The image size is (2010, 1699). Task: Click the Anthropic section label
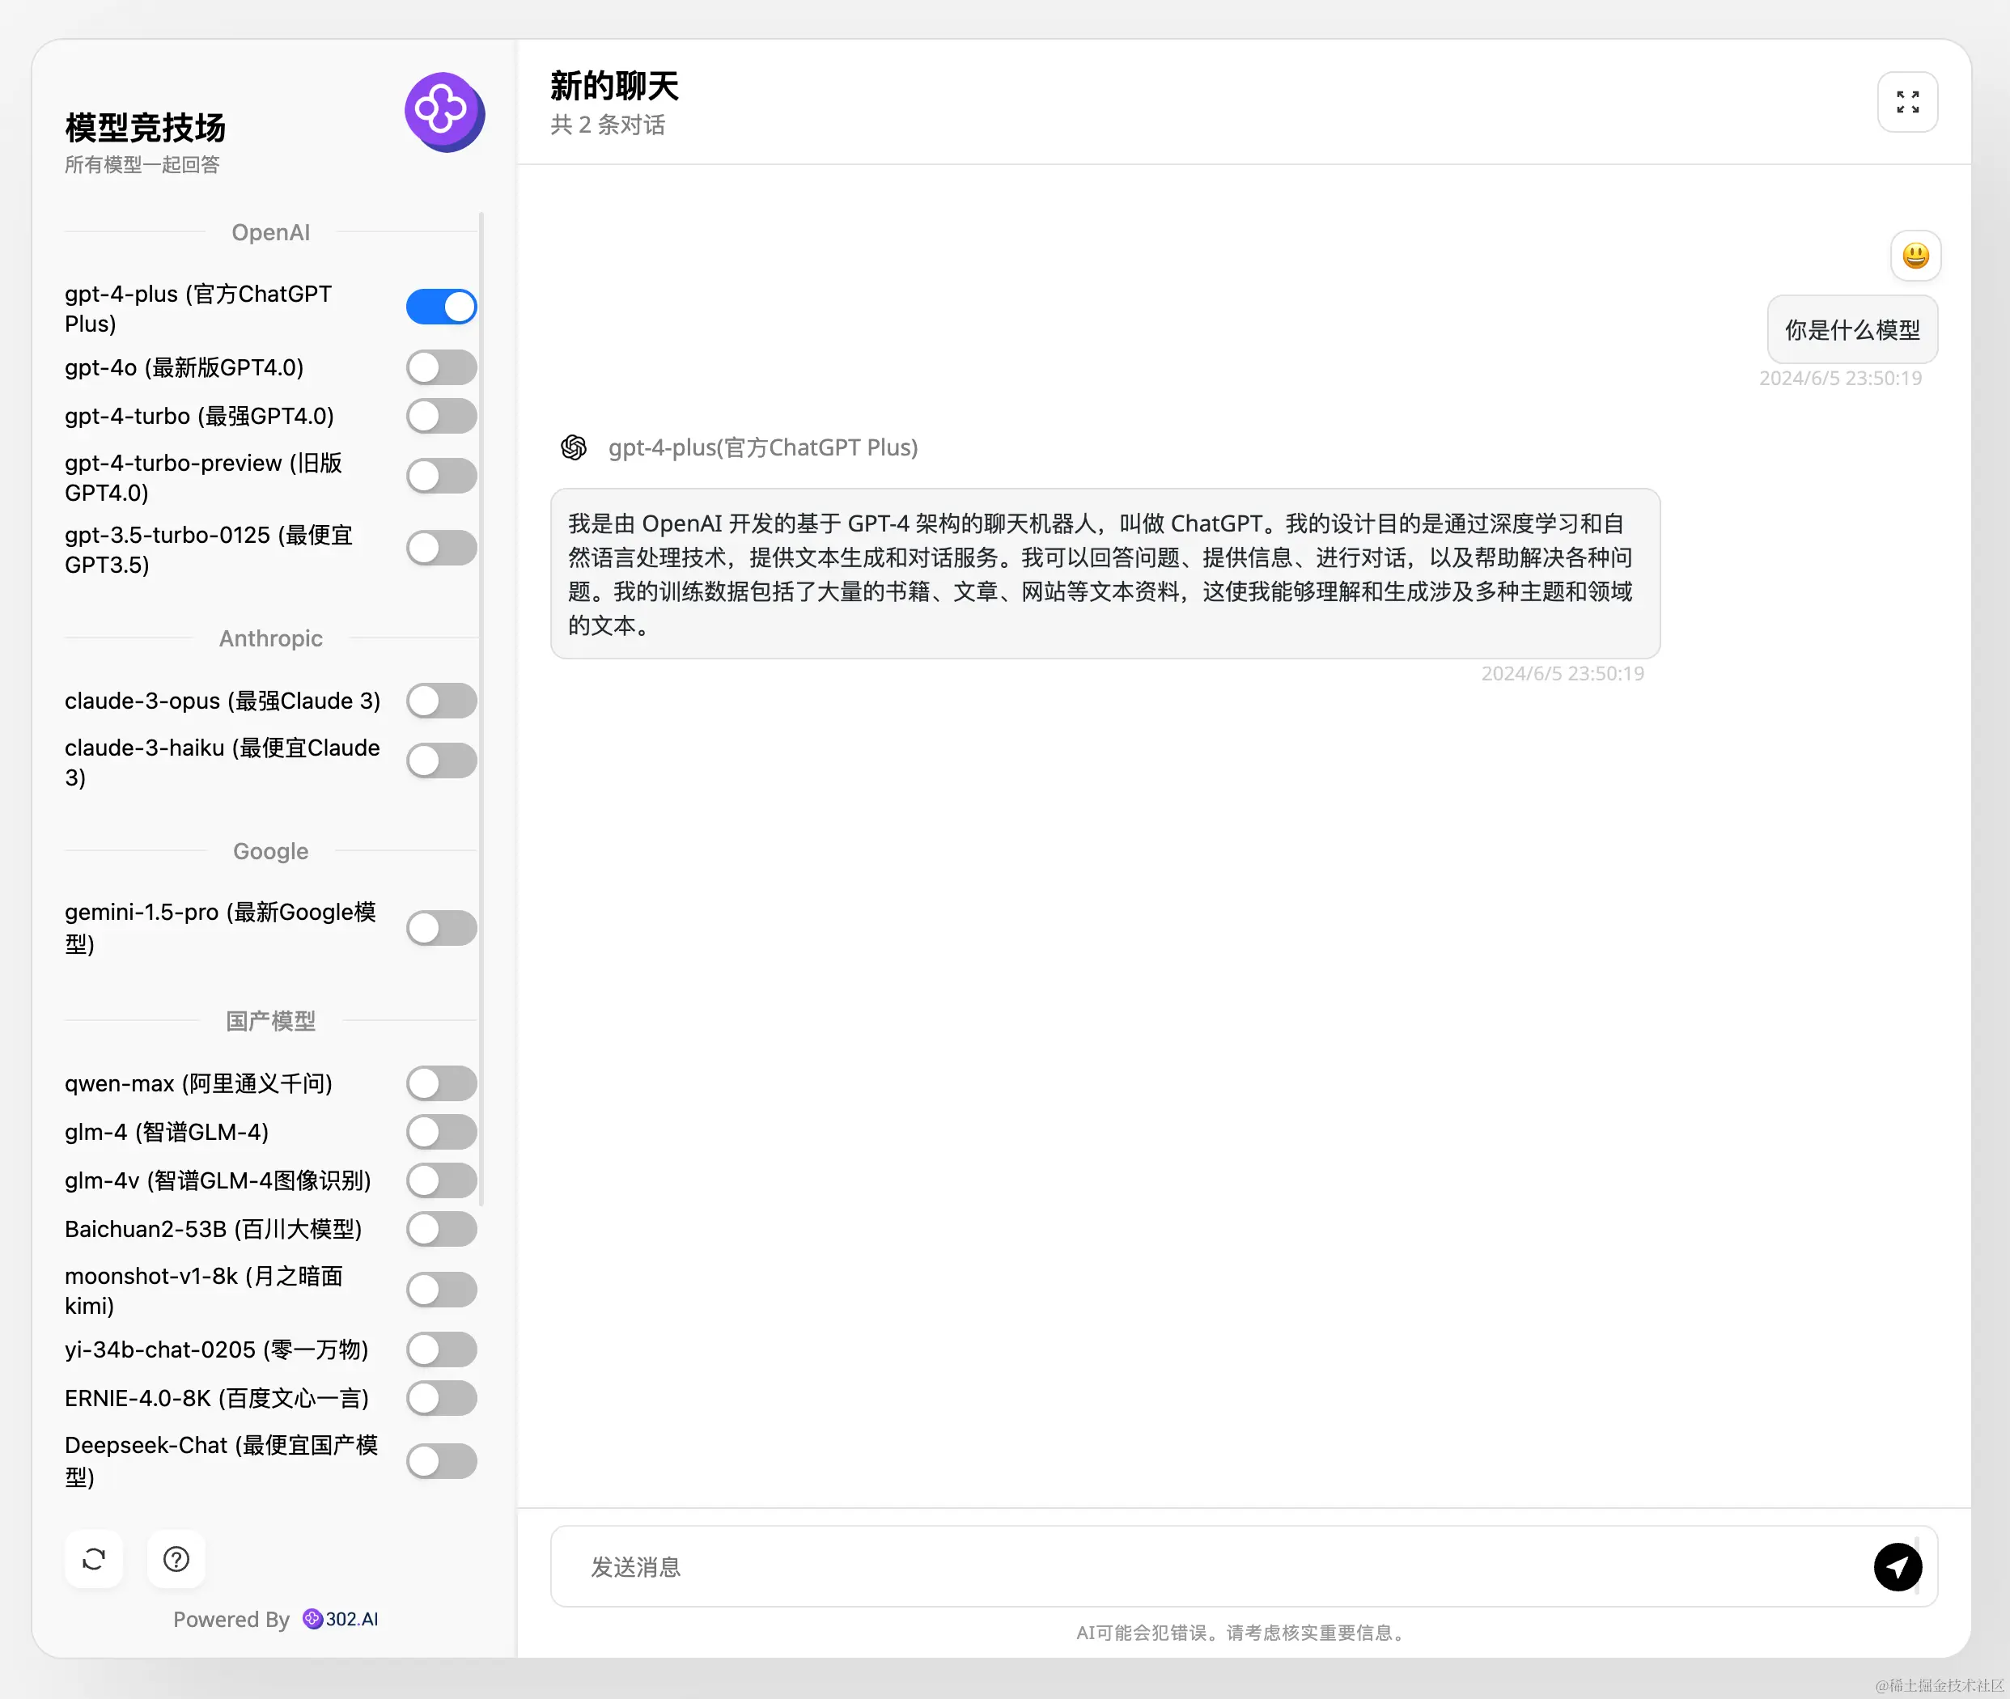click(270, 638)
